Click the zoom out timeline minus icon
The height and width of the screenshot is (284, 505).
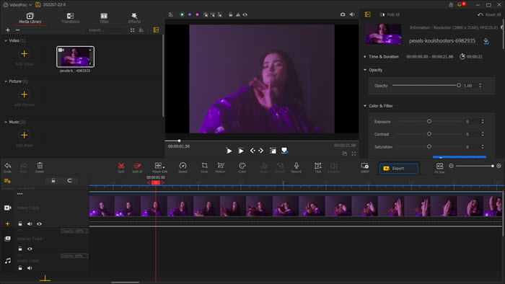pos(451,166)
